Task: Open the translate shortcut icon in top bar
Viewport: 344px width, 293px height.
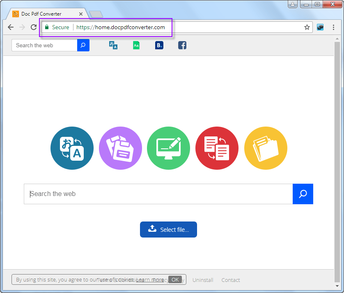Action: [113, 46]
